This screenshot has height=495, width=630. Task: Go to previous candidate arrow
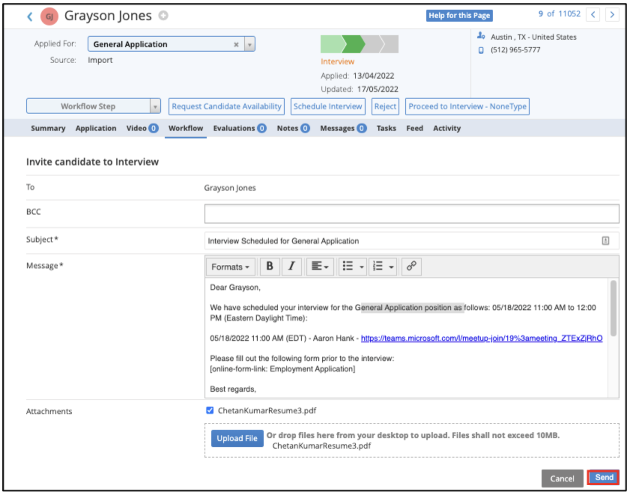[x=593, y=15]
